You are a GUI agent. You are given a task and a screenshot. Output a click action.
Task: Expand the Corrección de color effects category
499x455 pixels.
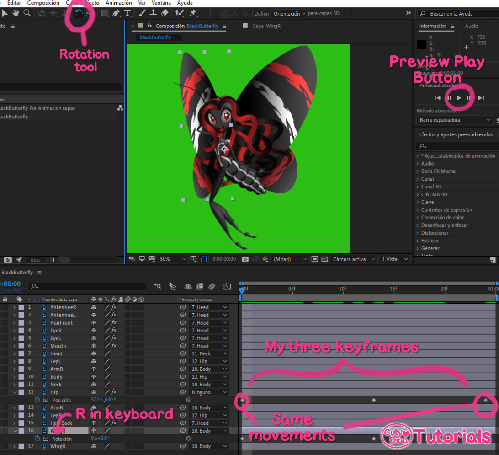pos(417,218)
